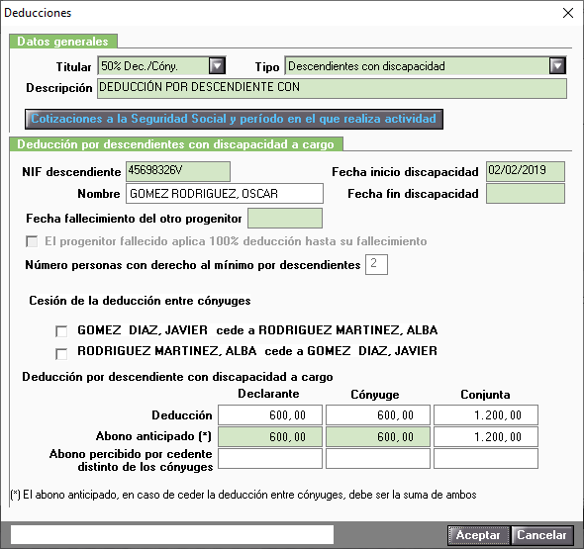Screen dimensions: 584x549
Task: Click the Cónyuge column header text
Action: (375, 395)
